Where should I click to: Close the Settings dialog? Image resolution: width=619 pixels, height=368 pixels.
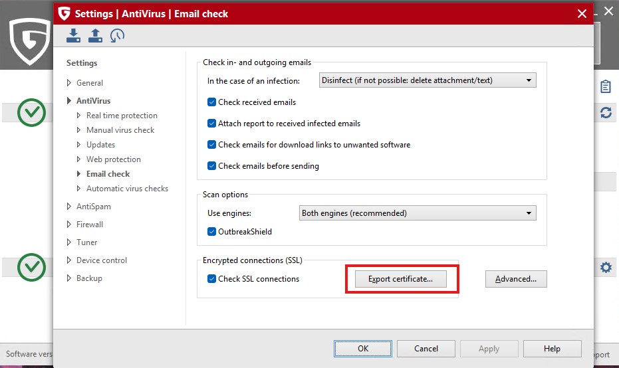click(582, 14)
